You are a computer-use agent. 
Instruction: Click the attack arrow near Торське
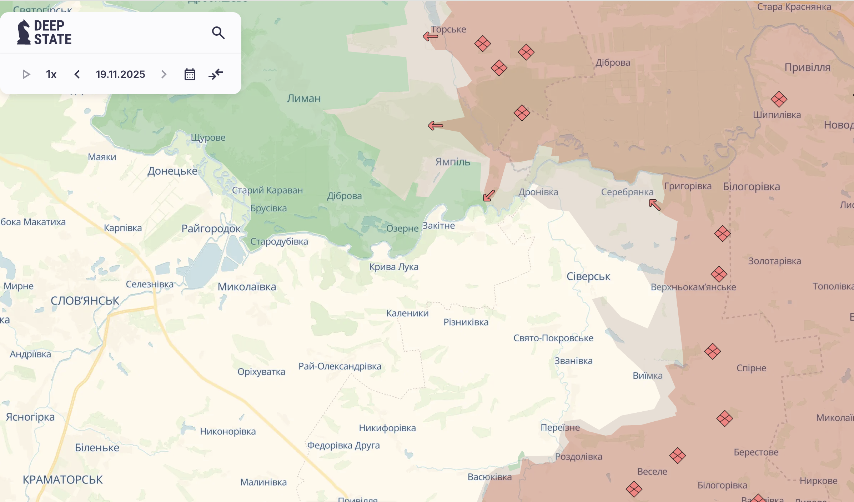430,36
